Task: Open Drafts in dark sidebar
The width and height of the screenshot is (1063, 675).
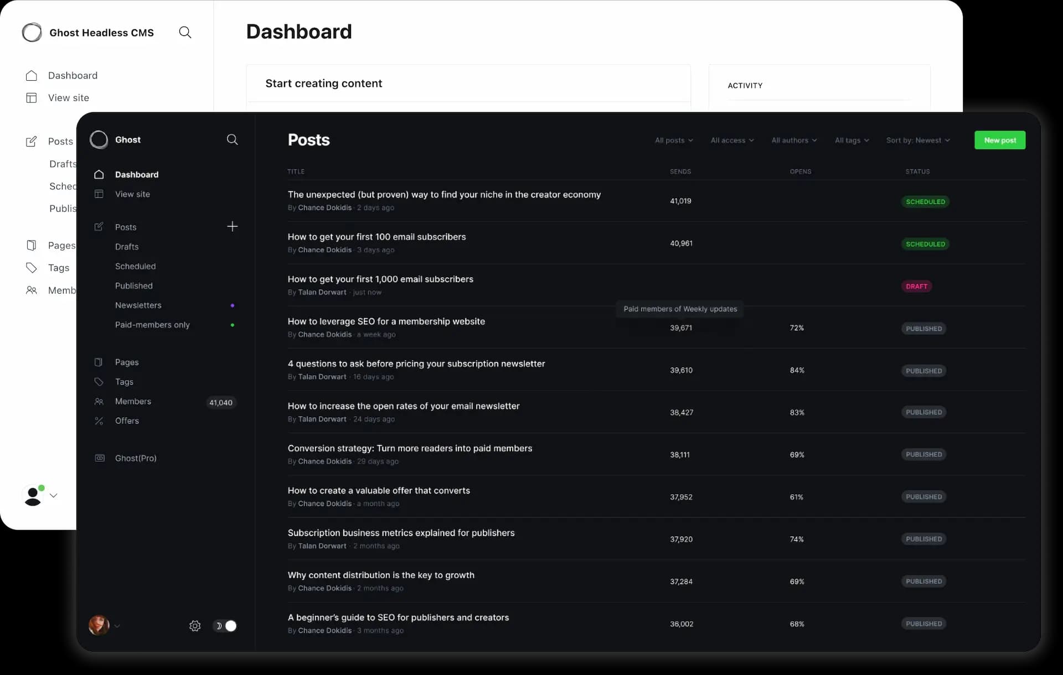Action: (x=127, y=247)
